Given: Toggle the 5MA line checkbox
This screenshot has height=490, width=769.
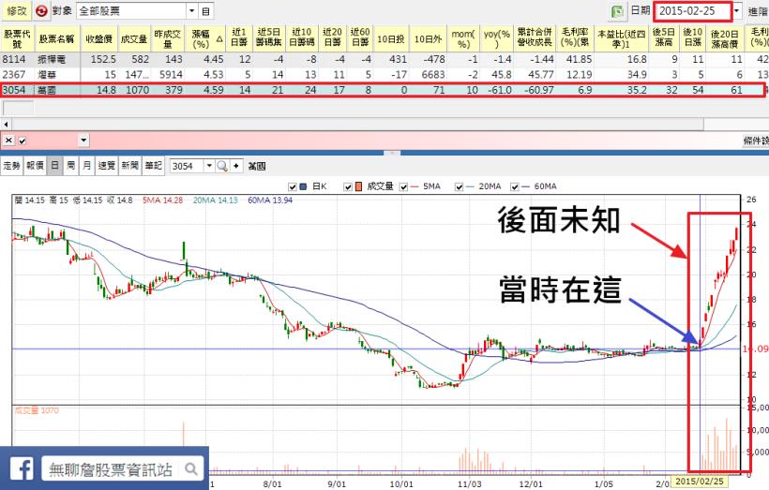Looking at the screenshot, I should 403,186.
